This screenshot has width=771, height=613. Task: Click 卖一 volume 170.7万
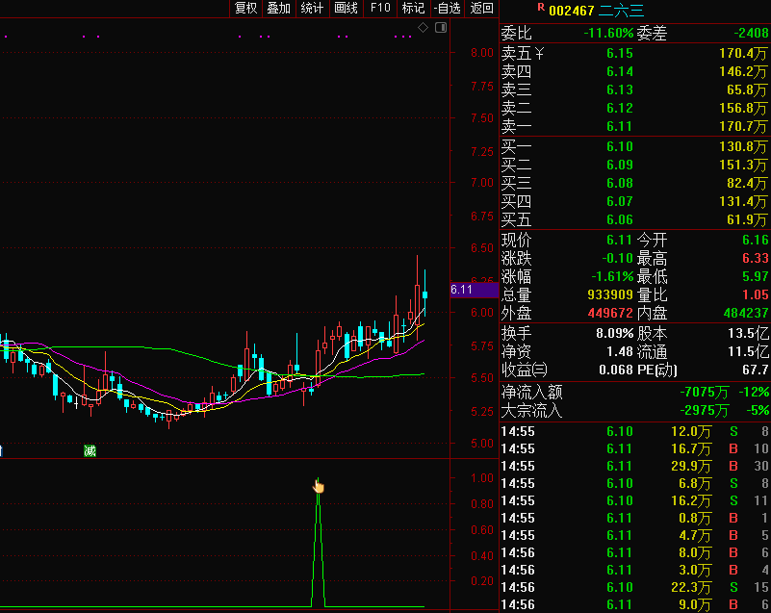(x=743, y=126)
